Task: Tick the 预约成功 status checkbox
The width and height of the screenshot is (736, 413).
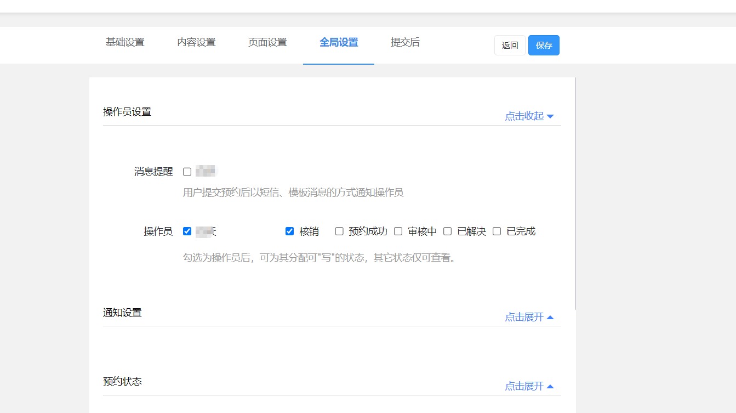Action: click(x=339, y=231)
